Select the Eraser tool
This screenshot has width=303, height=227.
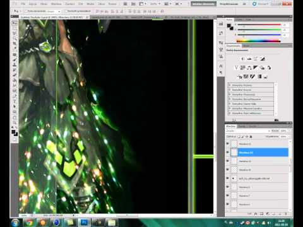pos(15,75)
